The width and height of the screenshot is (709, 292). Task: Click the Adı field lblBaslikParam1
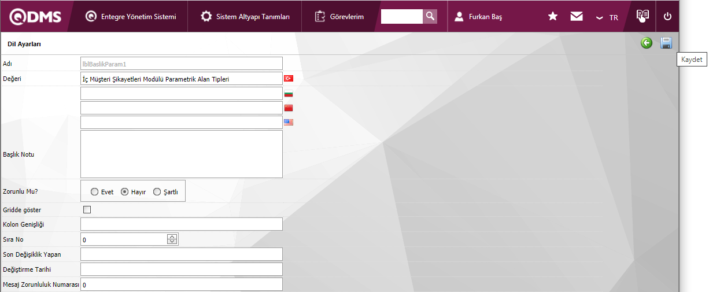pyautogui.click(x=182, y=64)
